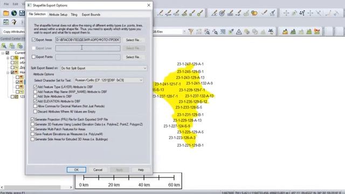The image size is (345, 194).
Task: Click Select File for Export Areas
Action: [x=134, y=40]
